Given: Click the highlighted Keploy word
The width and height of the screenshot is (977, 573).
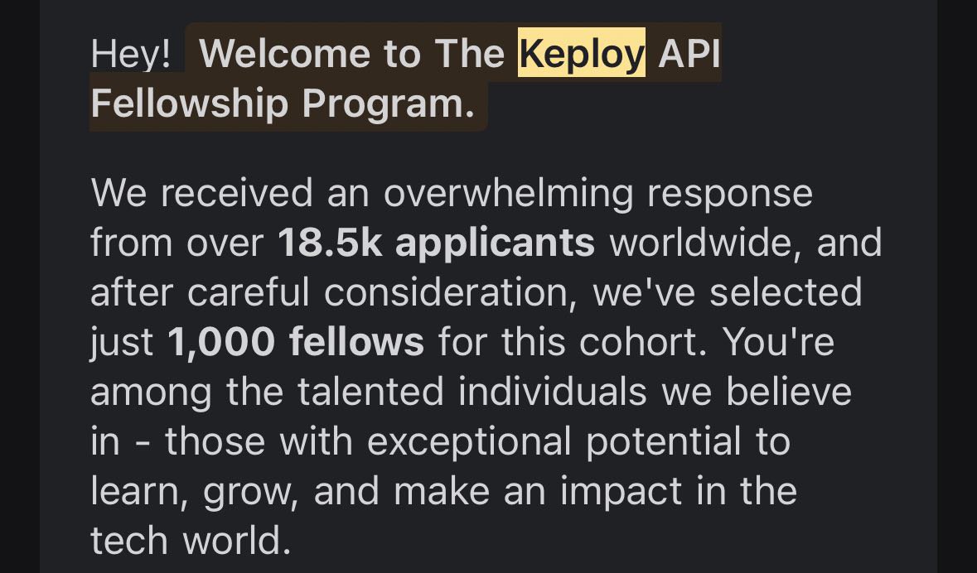Looking at the screenshot, I should 581,55.
